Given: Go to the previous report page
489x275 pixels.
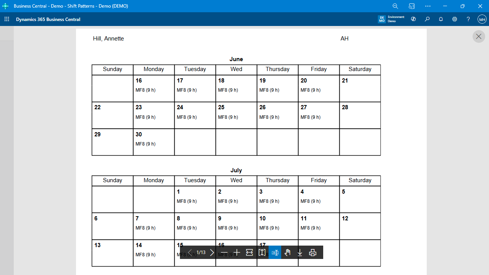Looking at the screenshot, I should 190,252.
